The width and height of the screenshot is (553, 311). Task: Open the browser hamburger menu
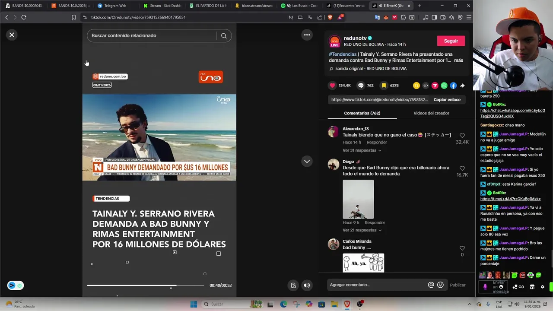coord(469,17)
